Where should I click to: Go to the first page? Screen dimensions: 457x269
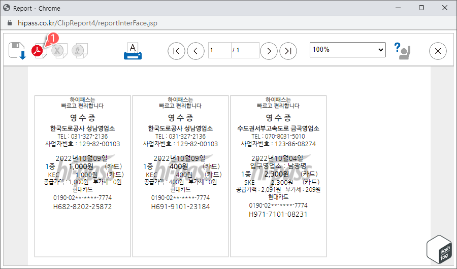pyautogui.click(x=176, y=51)
